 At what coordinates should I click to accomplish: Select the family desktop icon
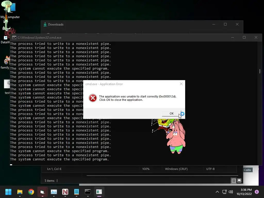5,62
